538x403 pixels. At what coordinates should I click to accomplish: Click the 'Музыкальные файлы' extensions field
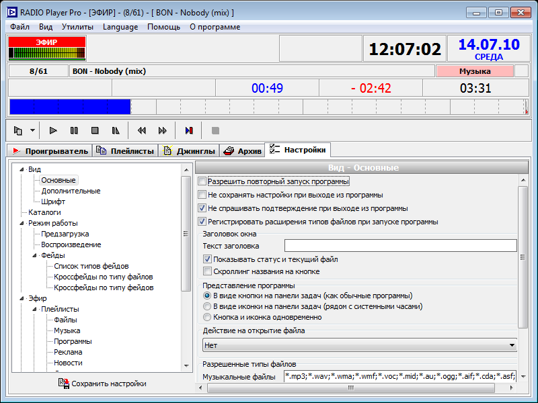point(400,376)
